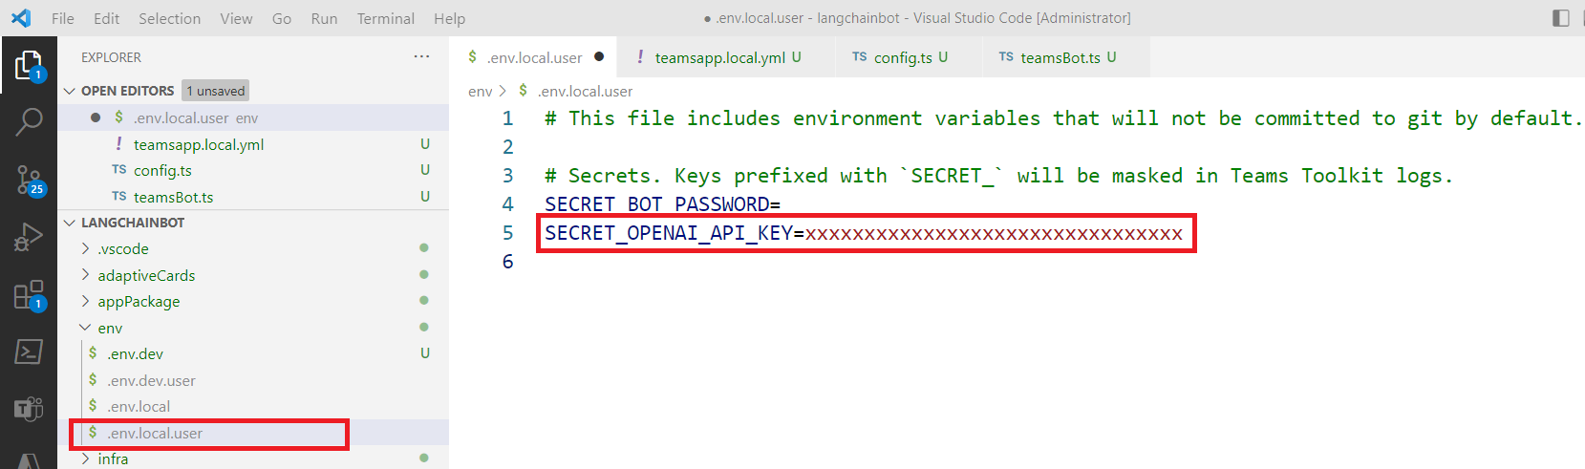Collapse the LANGCHAINBOT folder section
Screen dimensions: 1585x469
click(x=69, y=223)
